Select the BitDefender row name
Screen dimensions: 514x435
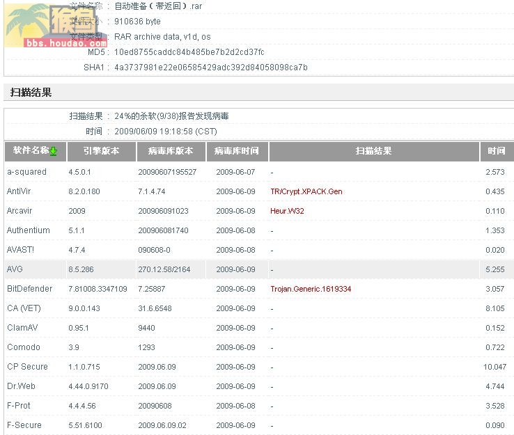[x=29, y=289]
